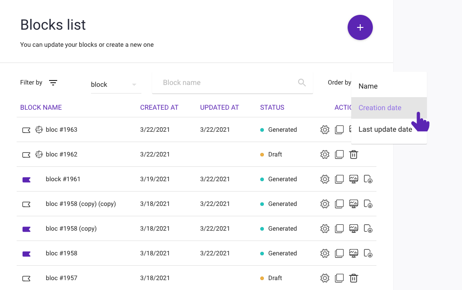
Task: Click the search magnifier icon
Action: (302, 83)
